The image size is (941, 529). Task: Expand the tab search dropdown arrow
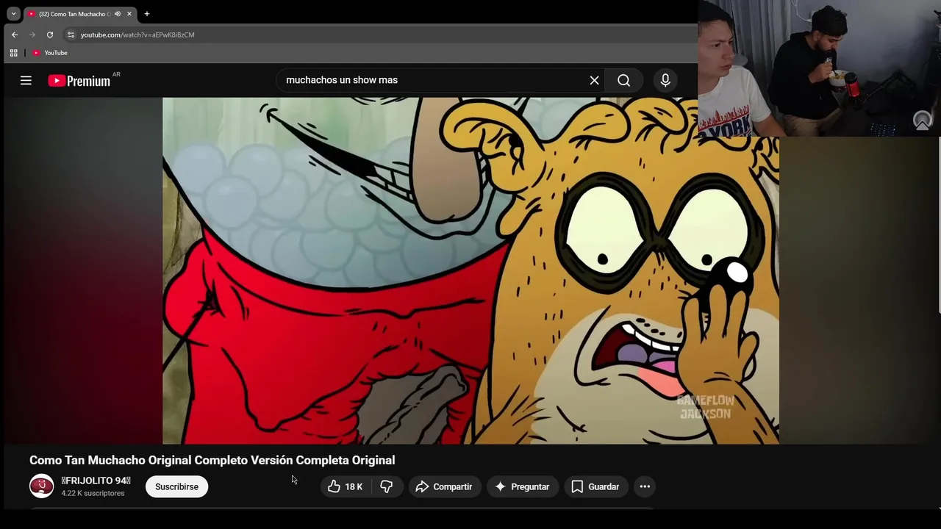coord(13,14)
